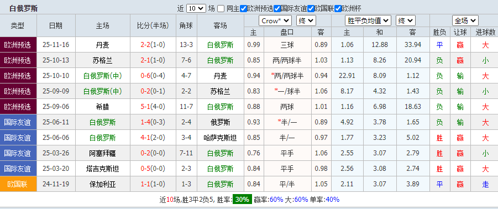Viewport: 498px width, 209px height.
Task: Click 平 result in the 25-11-16 row
Action: click(x=439, y=45)
